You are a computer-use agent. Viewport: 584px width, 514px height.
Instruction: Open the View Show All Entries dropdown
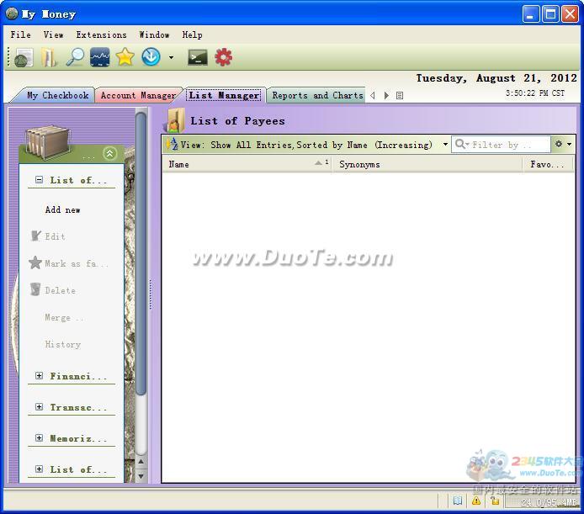[445, 144]
